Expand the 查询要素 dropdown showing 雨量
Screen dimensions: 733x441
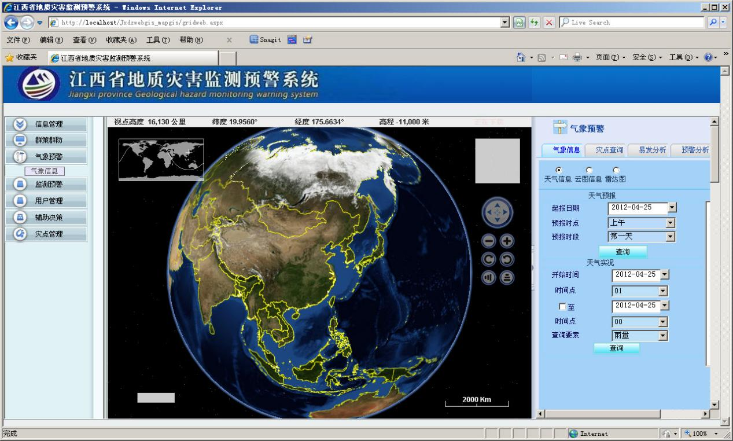pos(664,336)
